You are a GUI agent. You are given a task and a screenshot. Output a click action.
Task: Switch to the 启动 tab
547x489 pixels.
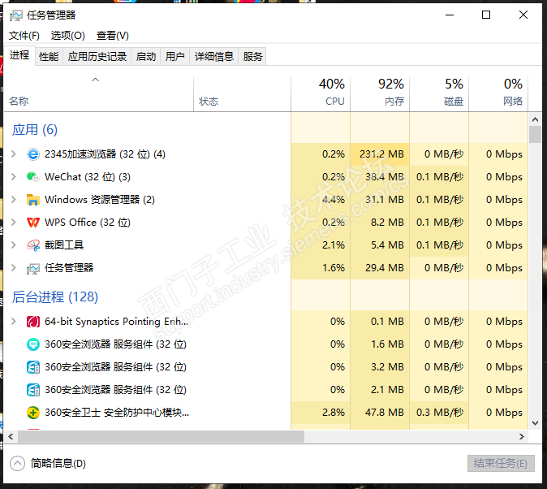point(146,56)
